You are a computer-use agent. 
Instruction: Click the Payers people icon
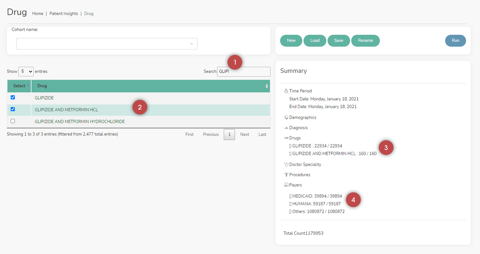coord(286,185)
